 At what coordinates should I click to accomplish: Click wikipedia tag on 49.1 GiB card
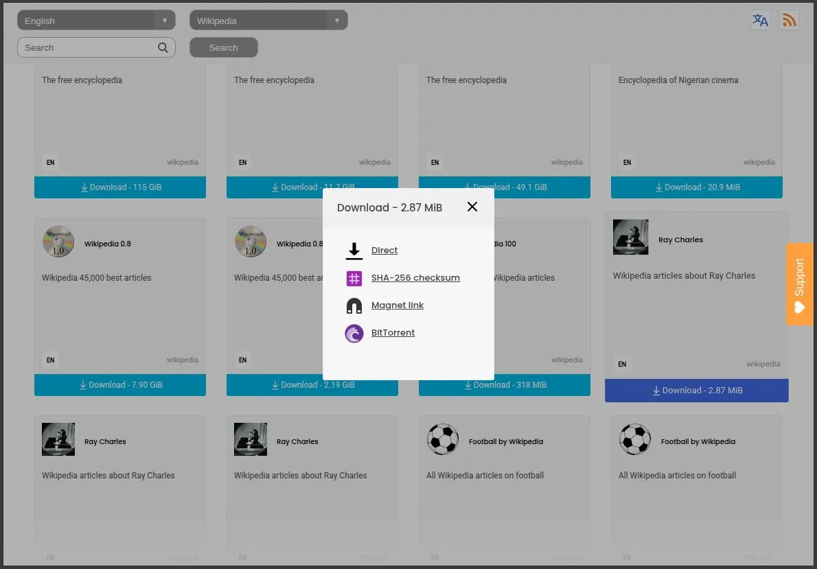point(567,162)
